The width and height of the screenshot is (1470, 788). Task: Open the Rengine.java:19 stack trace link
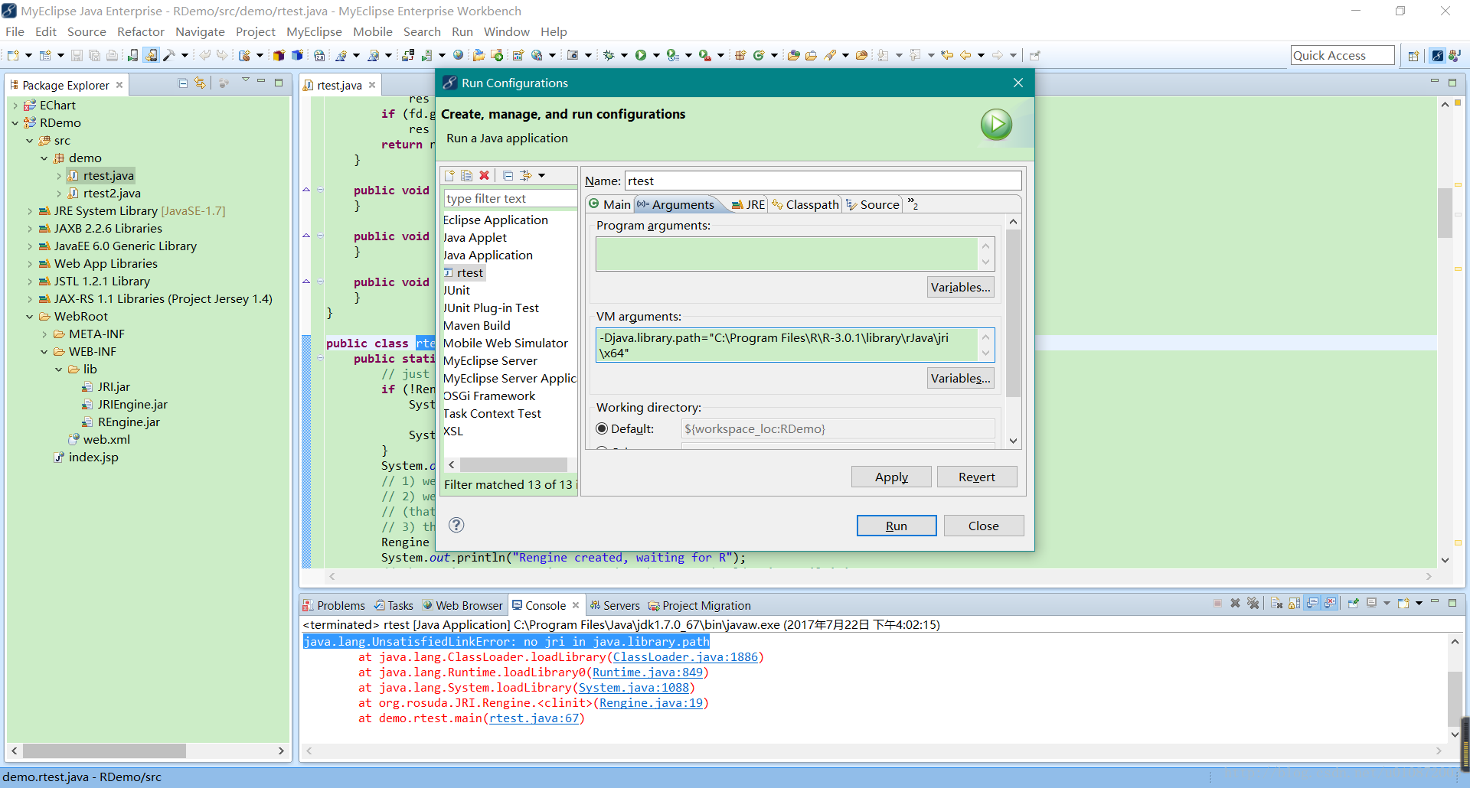click(651, 702)
